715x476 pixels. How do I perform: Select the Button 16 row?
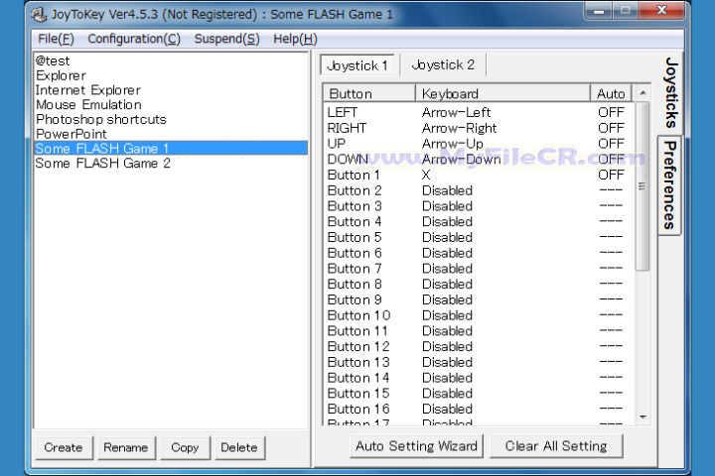[x=479, y=409]
